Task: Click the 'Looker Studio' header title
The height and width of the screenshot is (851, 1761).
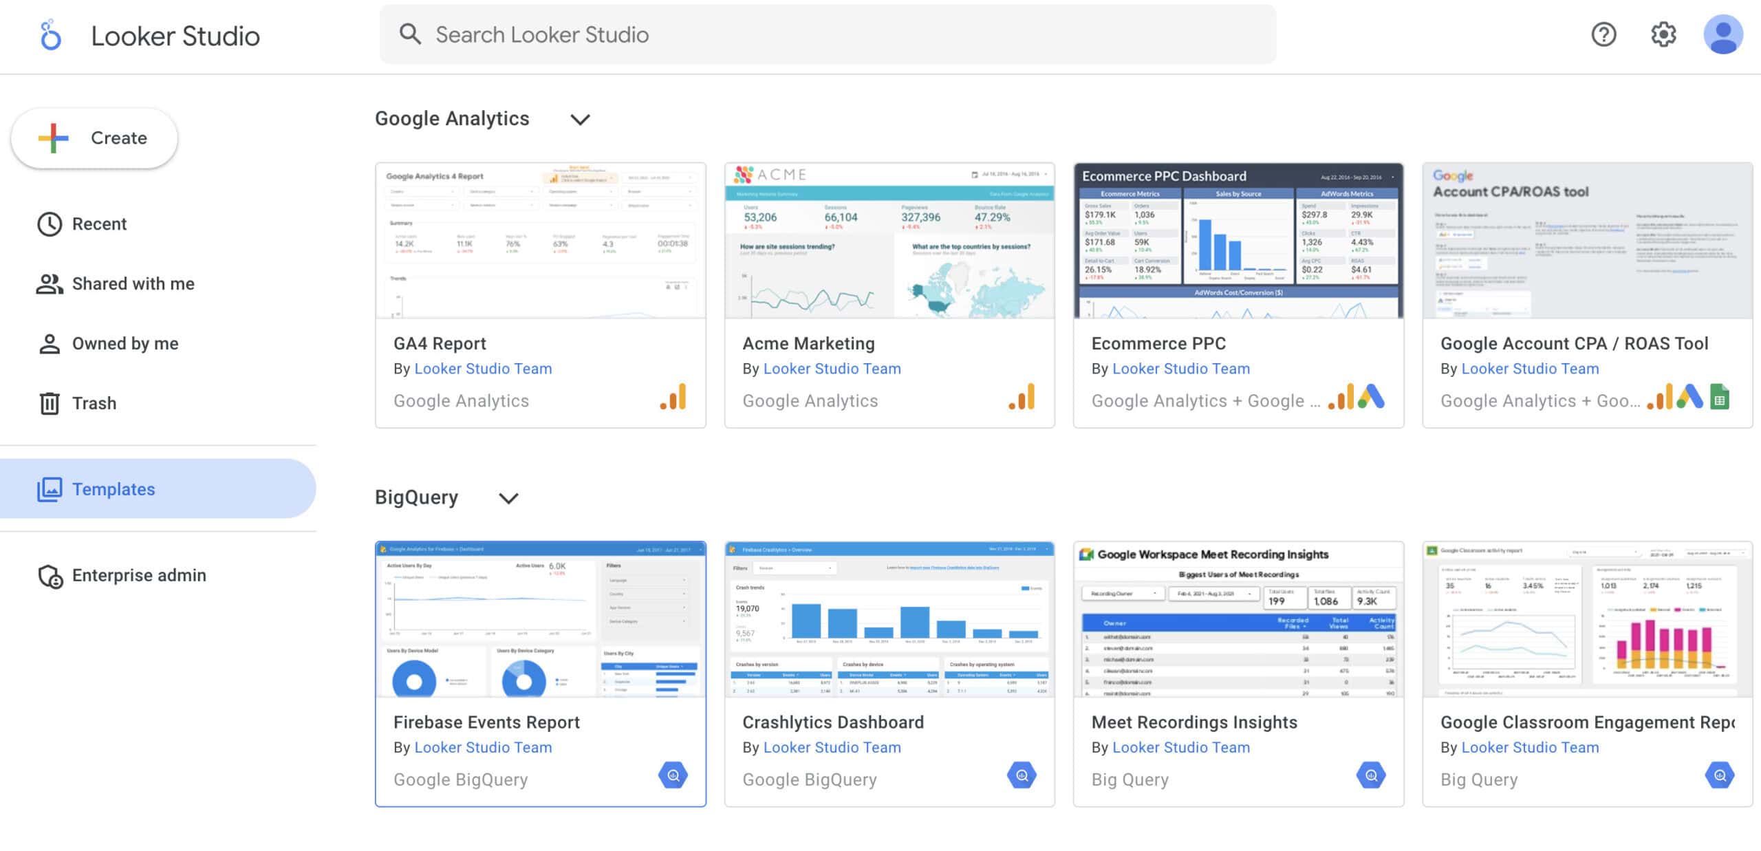Action: (x=175, y=36)
